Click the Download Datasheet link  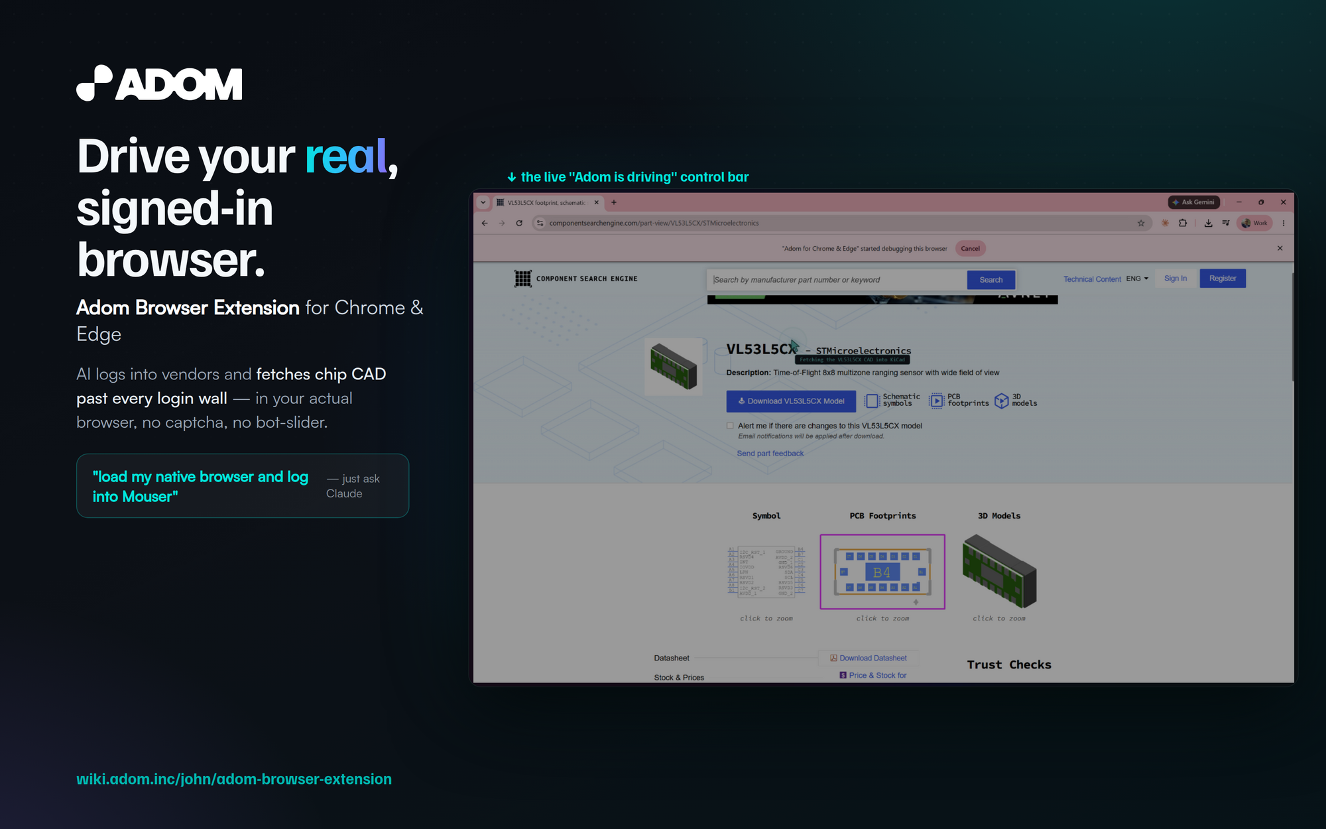[869, 658]
